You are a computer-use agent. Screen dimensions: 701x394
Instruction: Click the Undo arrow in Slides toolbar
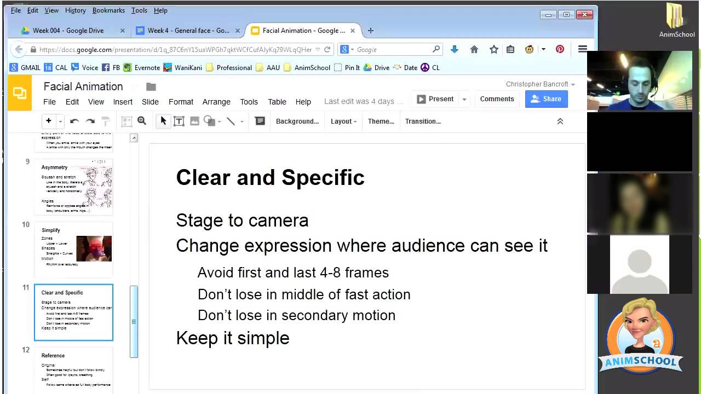pos(74,121)
